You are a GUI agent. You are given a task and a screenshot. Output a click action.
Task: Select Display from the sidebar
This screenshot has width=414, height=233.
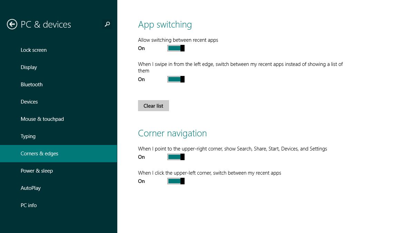pos(29,67)
